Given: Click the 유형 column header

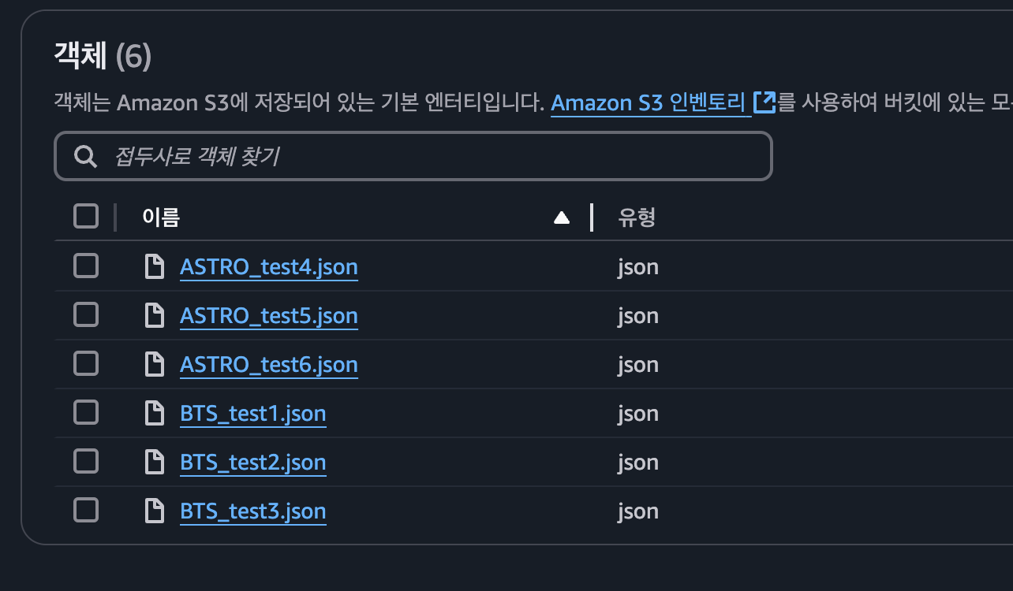Looking at the screenshot, I should point(637,217).
